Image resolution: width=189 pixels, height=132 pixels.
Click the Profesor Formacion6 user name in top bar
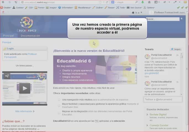point(166,12)
